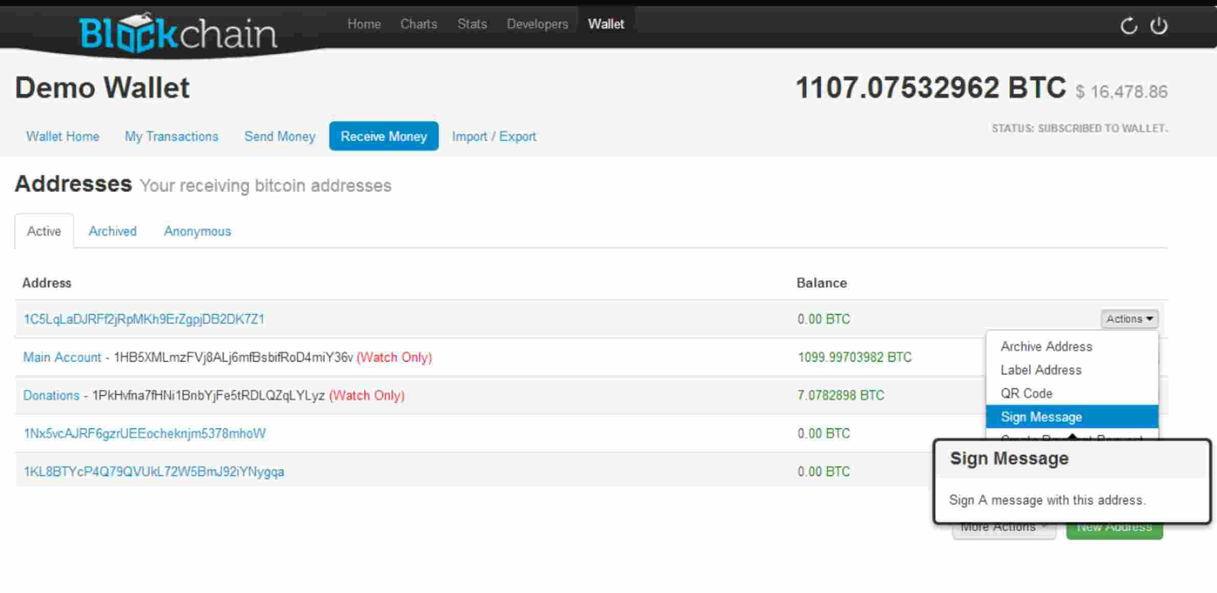Click the 0.00 BTC balance of 1KL8BT address

click(x=824, y=471)
